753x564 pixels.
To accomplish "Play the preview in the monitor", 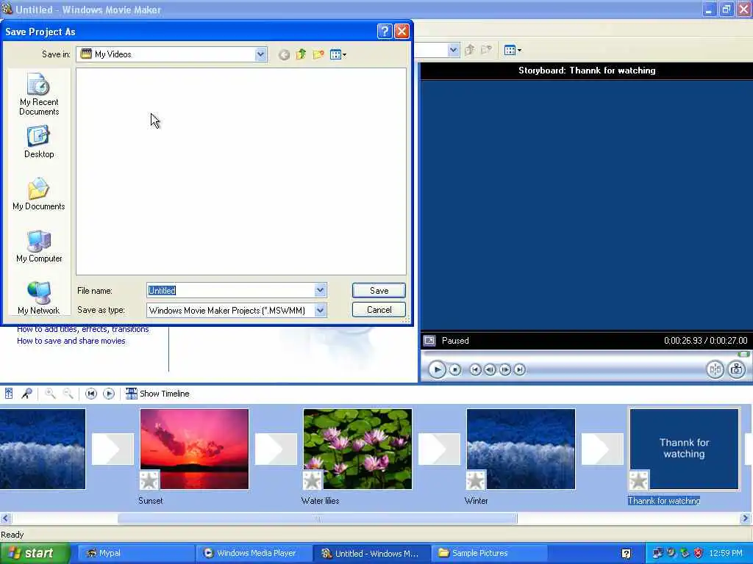I will pos(437,370).
